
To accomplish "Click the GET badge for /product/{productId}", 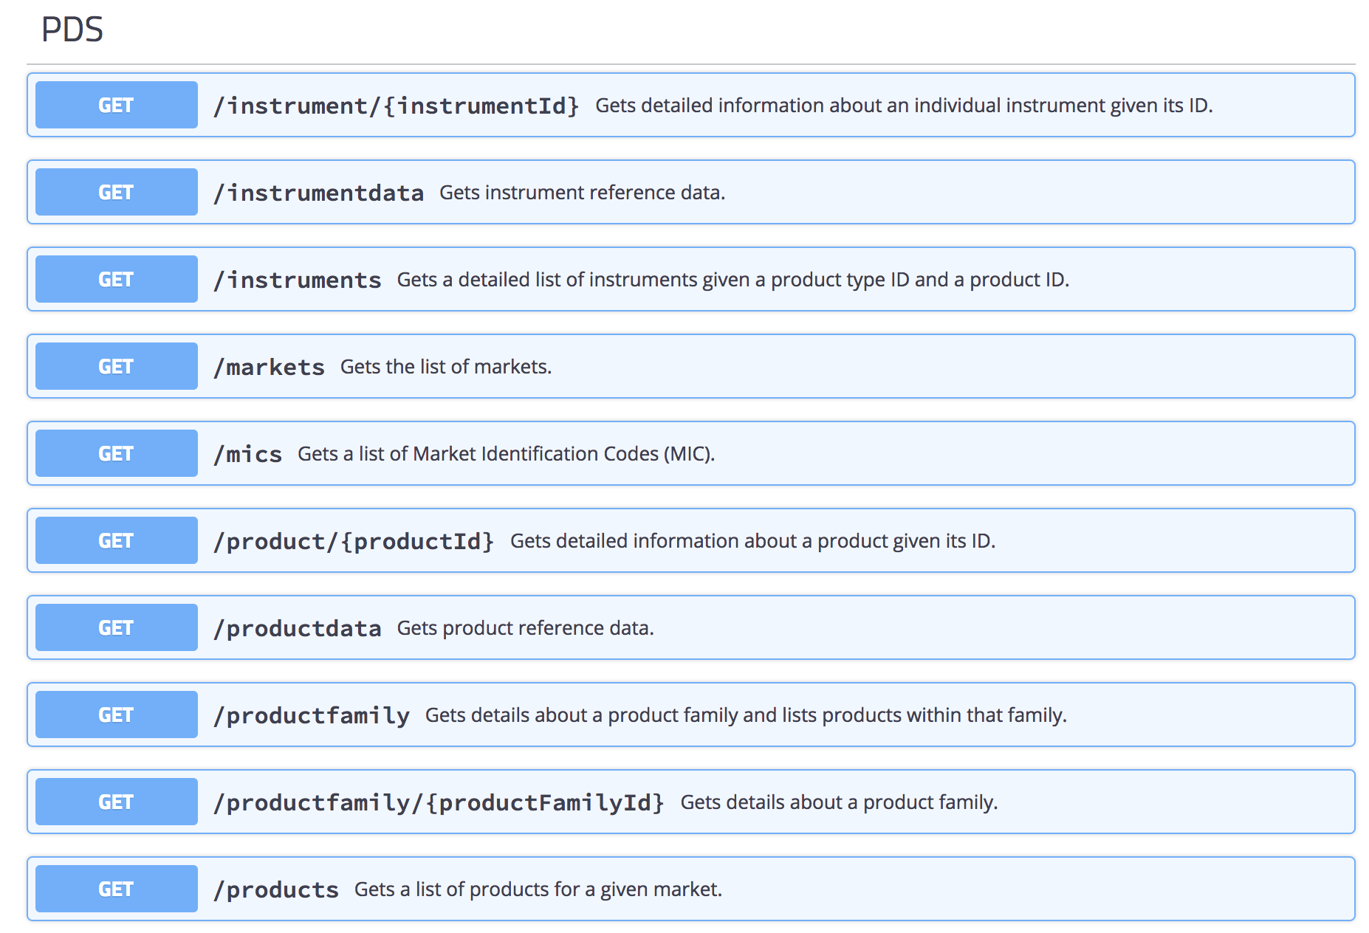I will pyautogui.click(x=115, y=540).
